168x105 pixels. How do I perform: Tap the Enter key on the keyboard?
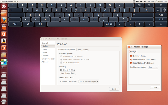(x=143, y=15)
